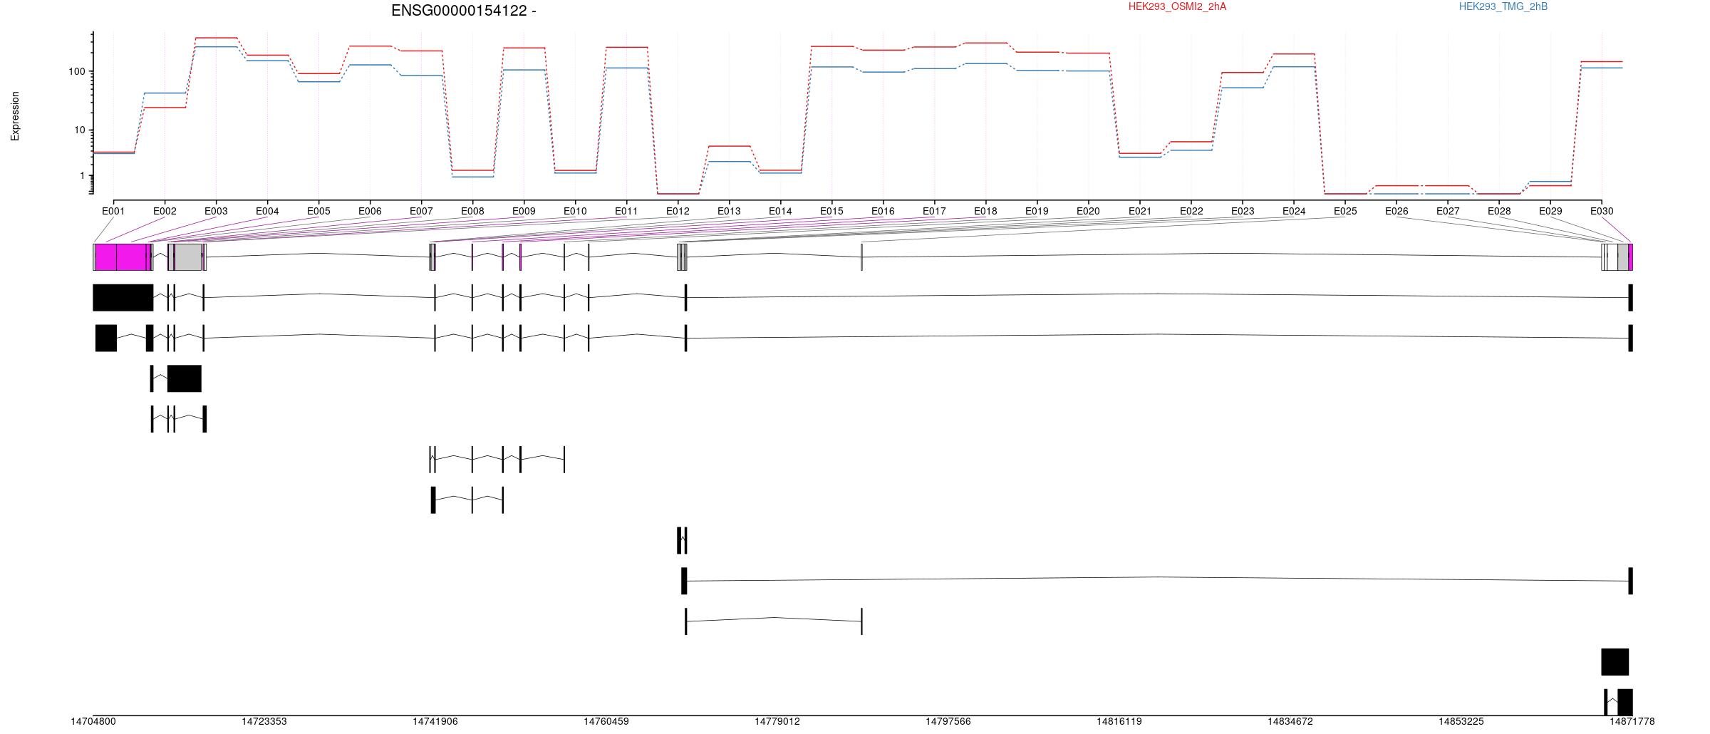Select exon label E027
The width and height of the screenshot is (1710, 734).
pyautogui.click(x=1448, y=211)
